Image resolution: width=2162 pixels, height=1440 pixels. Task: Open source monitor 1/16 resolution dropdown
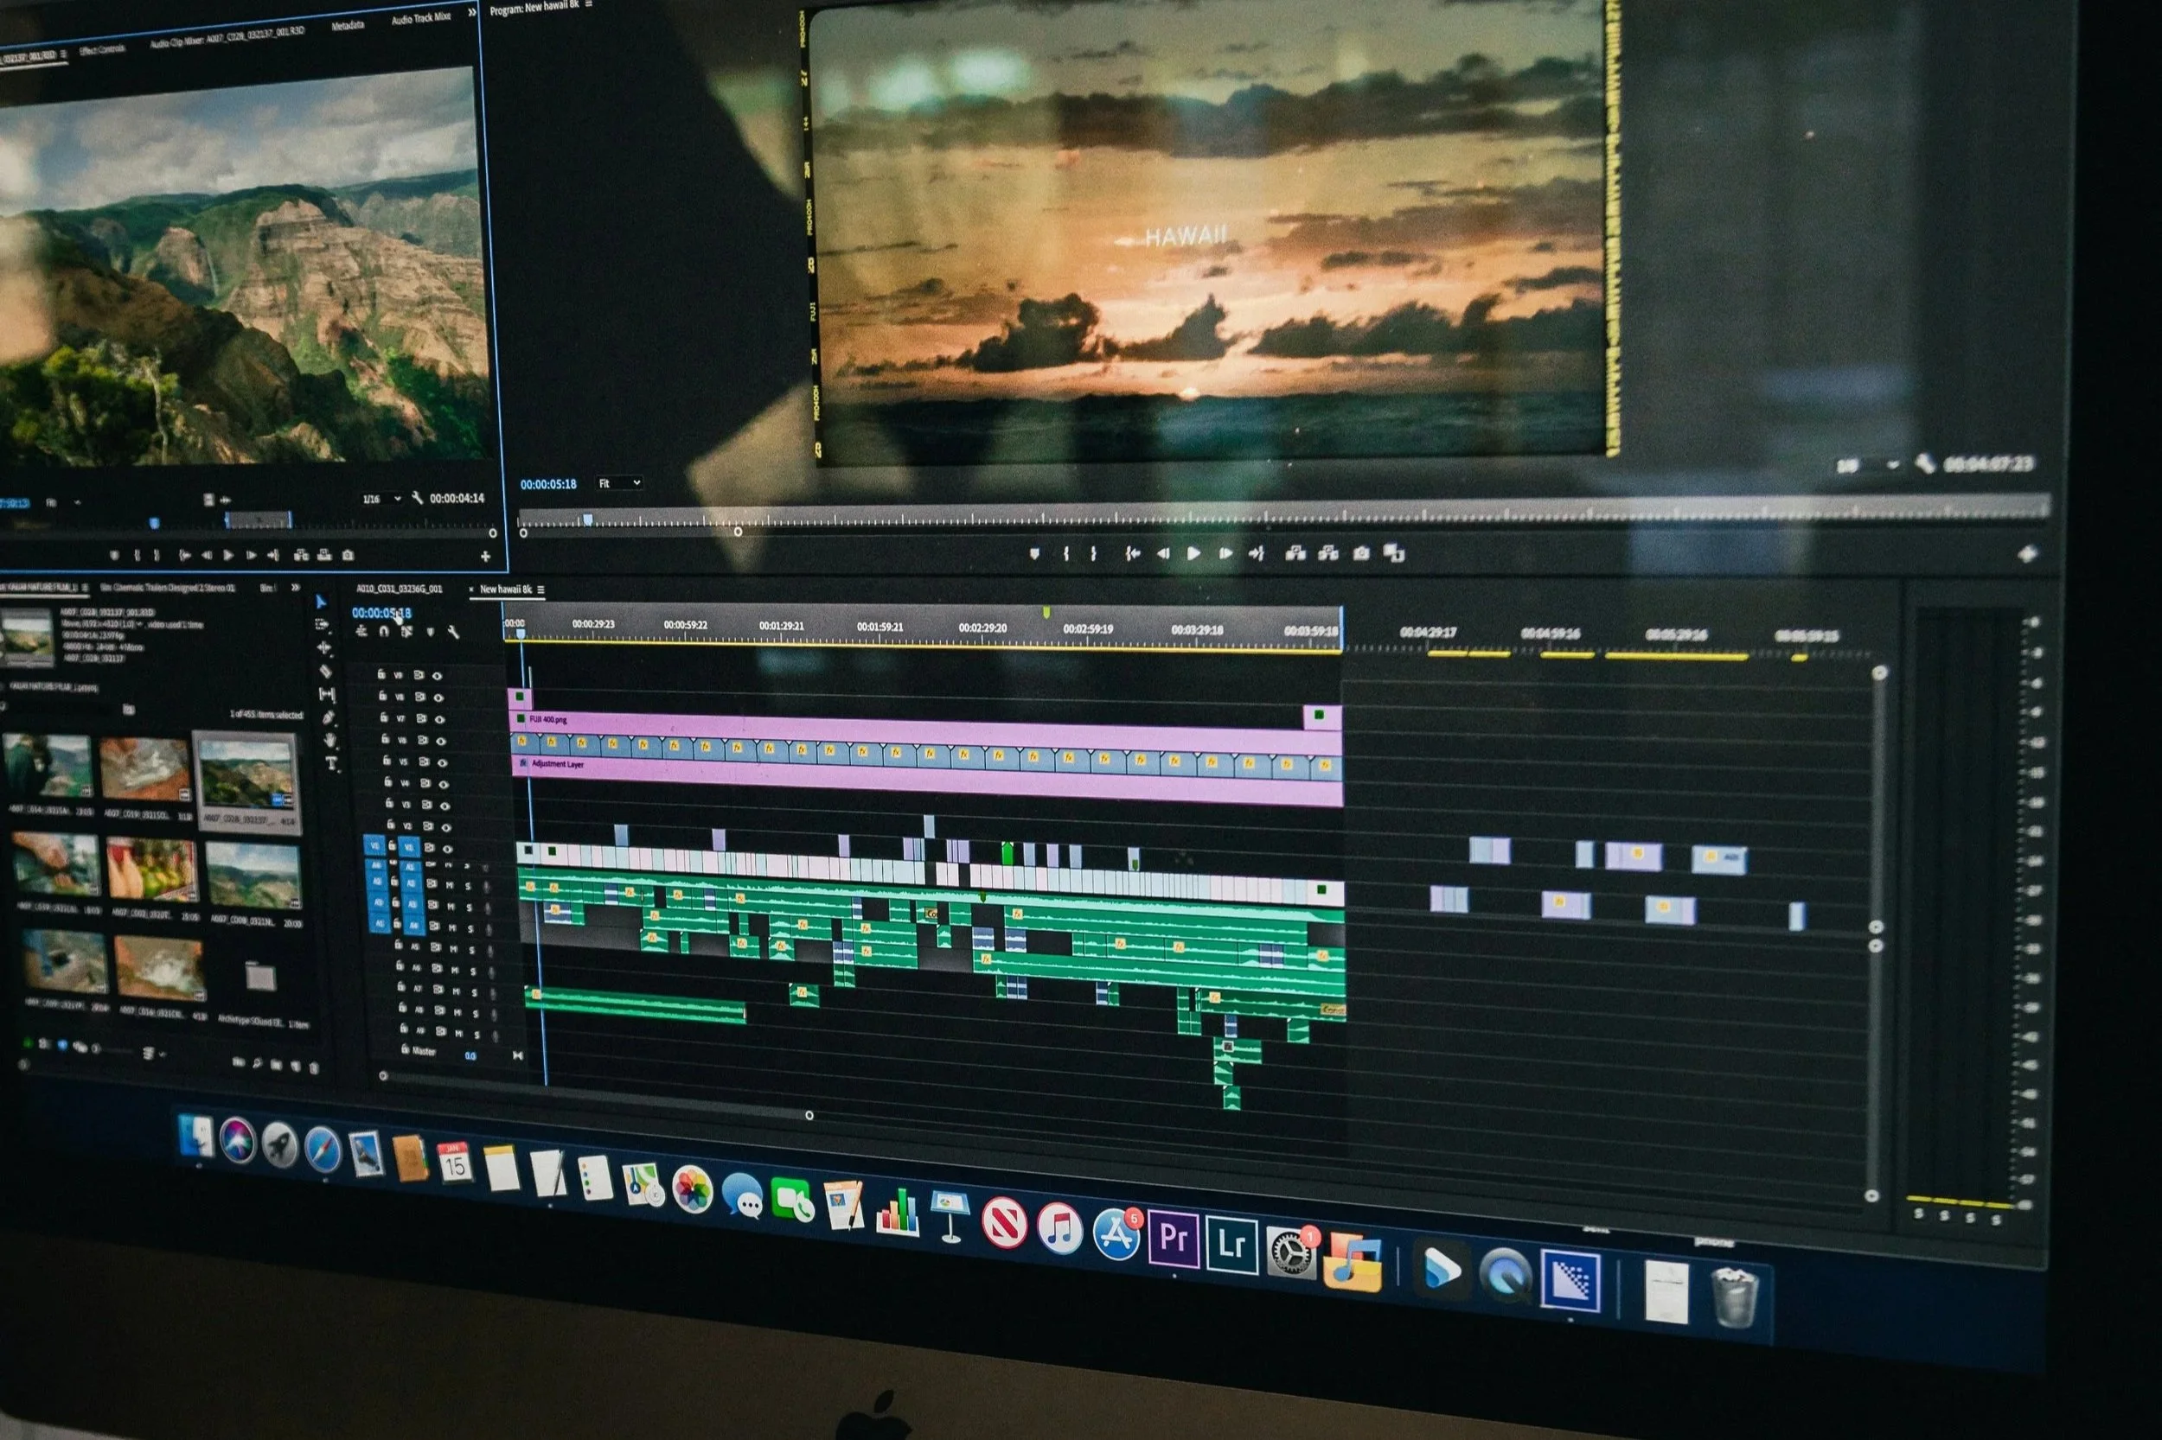pyautogui.click(x=381, y=499)
